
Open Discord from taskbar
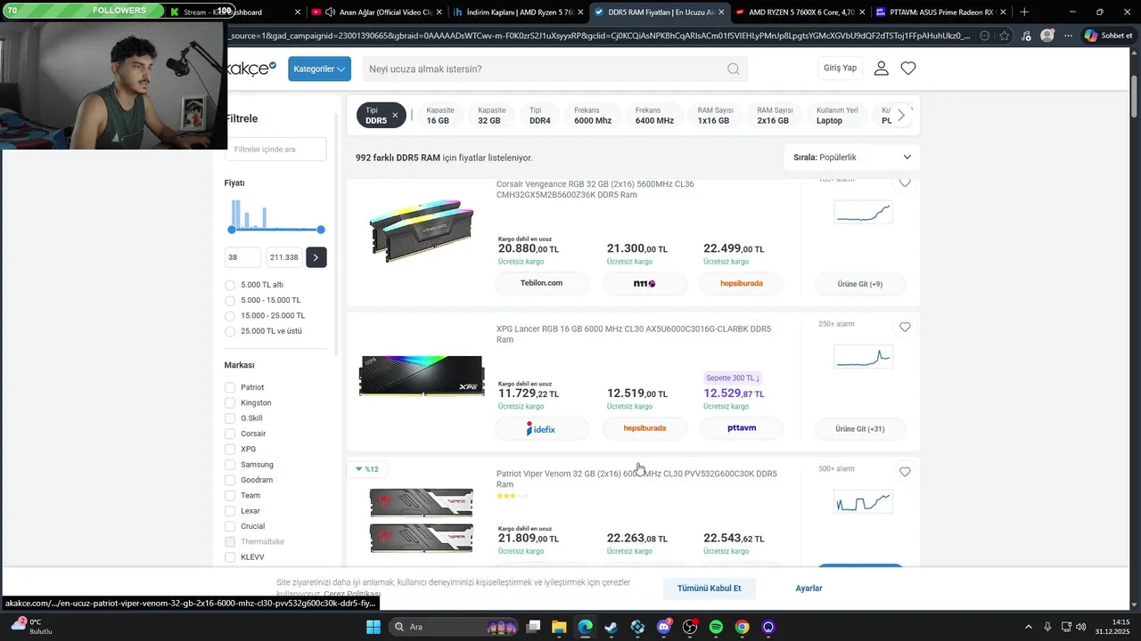(x=663, y=627)
